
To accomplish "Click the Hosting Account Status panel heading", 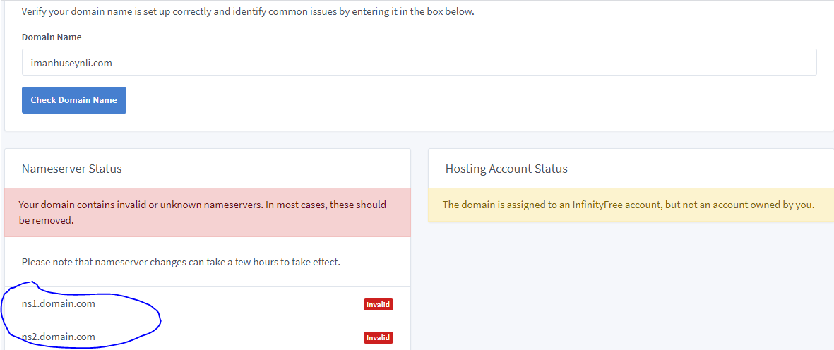I will [506, 169].
